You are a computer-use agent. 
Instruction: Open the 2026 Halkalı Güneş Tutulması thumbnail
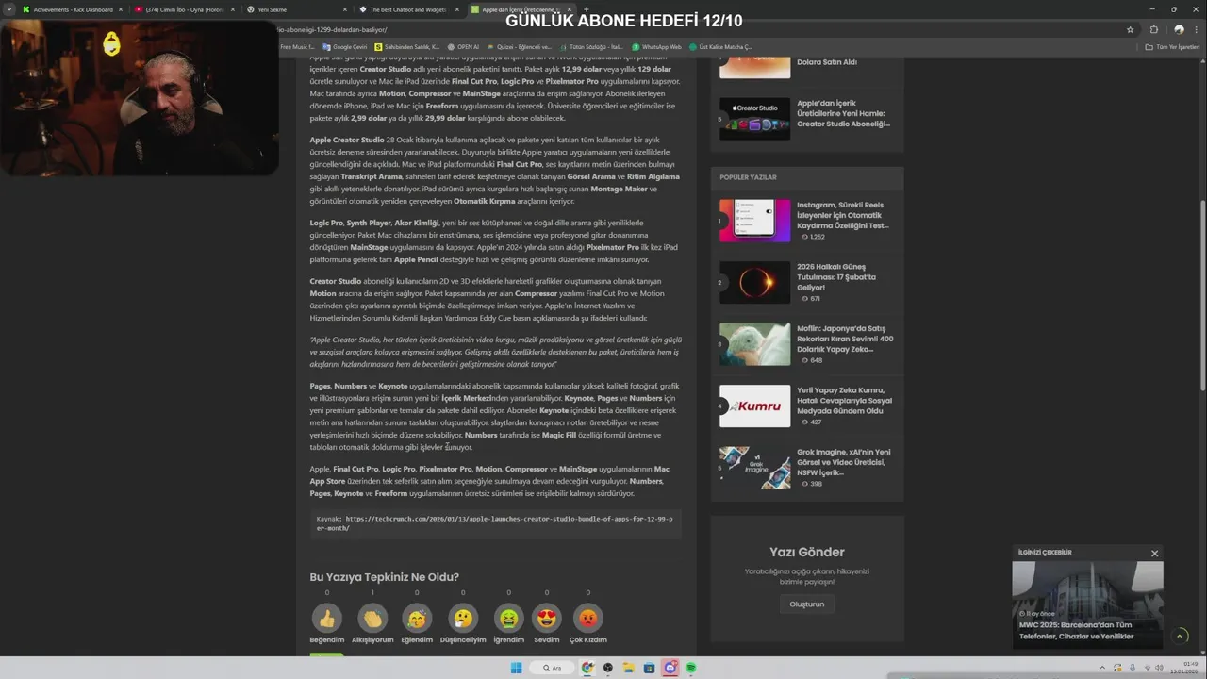pos(754,282)
